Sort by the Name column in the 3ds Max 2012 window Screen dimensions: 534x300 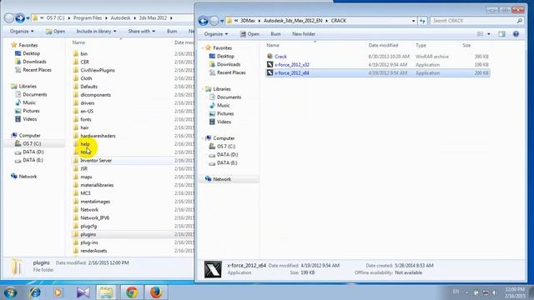pyautogui.click(x=78, y=42)
